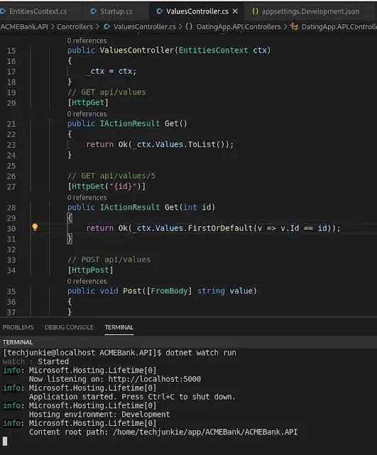This screenshot has height=455, width=377.
Task: Click the opening brace on line 29
Action: click(x=70, y=218)
